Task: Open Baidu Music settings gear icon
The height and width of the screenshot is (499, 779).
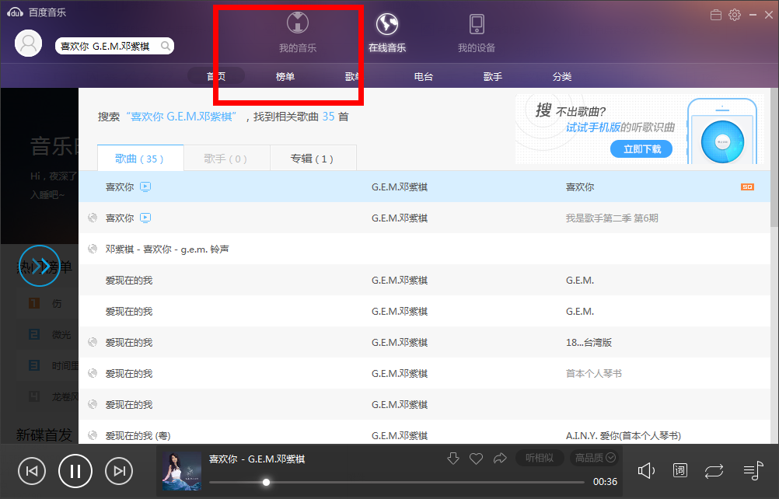Action: click(733, 14)
